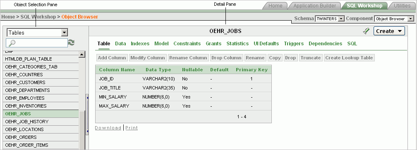Click the object search input field
Image resolution: width=417 pixels, height=150 pixels.
pyautogui.click(x=37, y=43)
